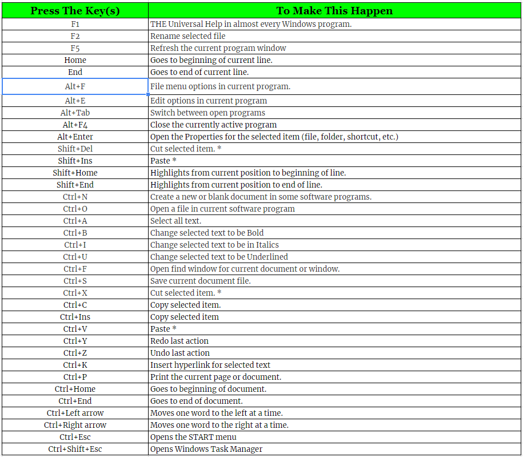Select the Alt+Tab key cell
The width and height of the screenshot is (523, 457).
[x=75, y=113]
